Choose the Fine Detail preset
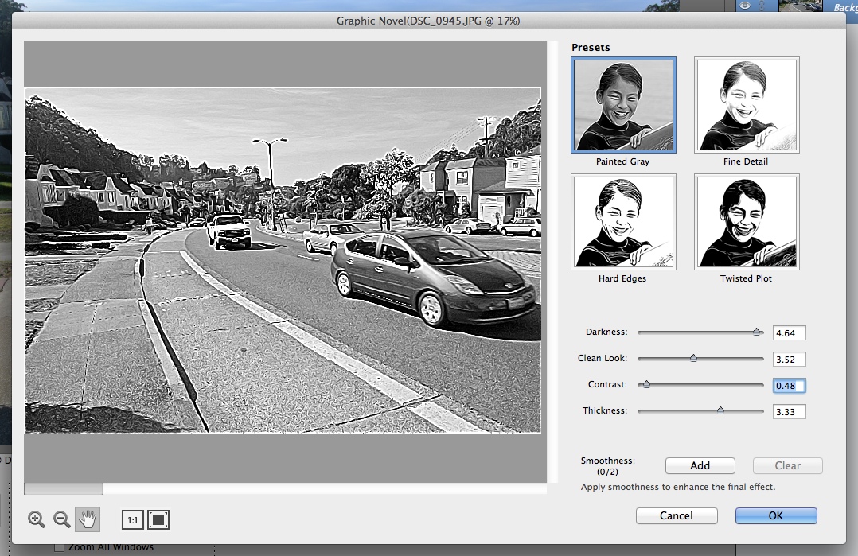This screenshot has height=556, width=858. [746, 105]
